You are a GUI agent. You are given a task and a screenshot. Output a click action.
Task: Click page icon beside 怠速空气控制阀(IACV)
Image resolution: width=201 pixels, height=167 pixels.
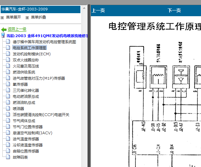(x=8, y=133)
